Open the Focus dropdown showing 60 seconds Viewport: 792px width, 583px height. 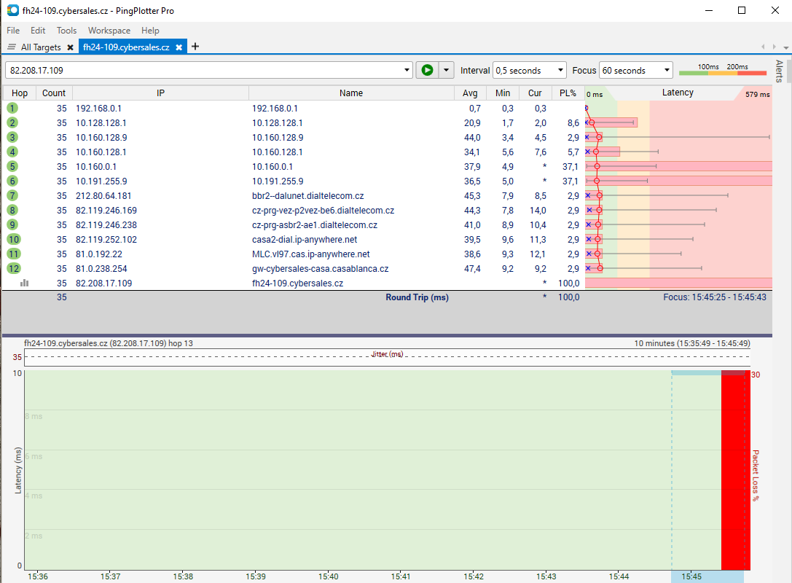pyautogui.click(x=635, y=71)
